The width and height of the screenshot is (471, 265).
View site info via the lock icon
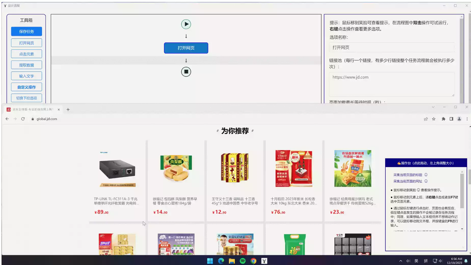33,119
